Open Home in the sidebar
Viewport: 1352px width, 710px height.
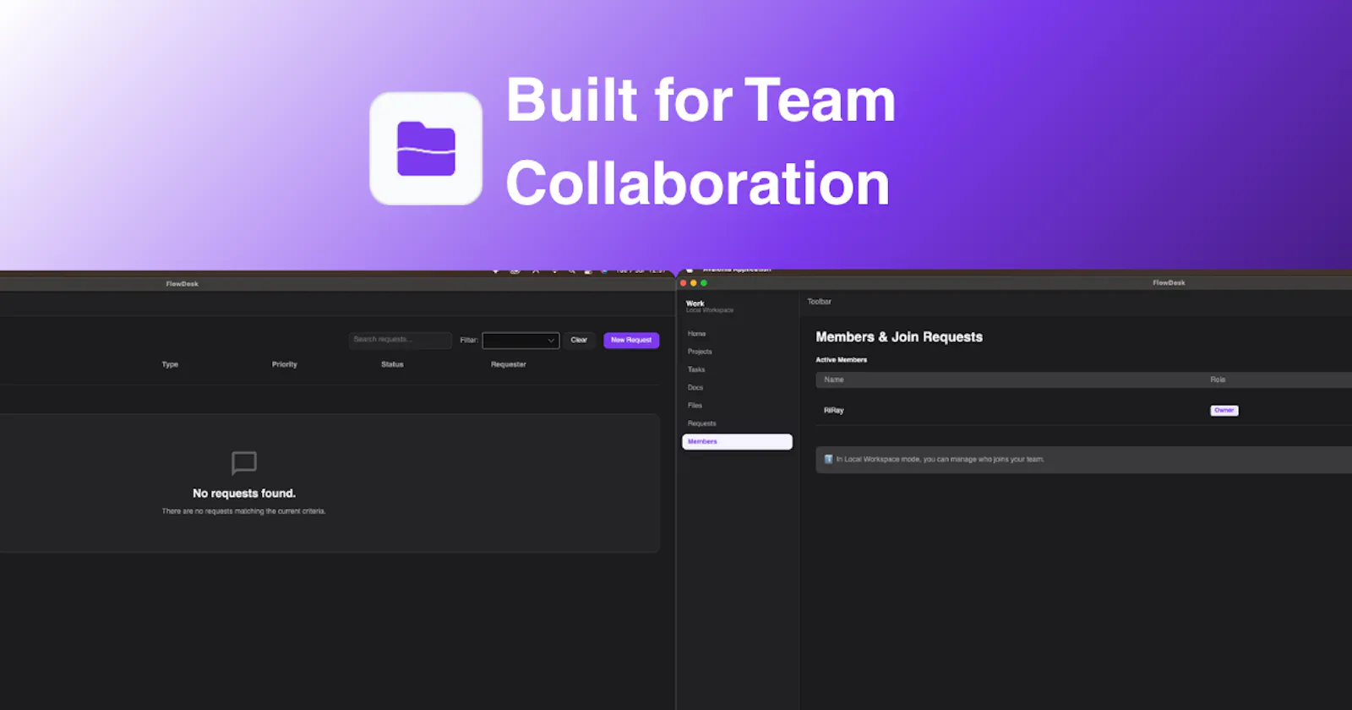coord(696,334)
